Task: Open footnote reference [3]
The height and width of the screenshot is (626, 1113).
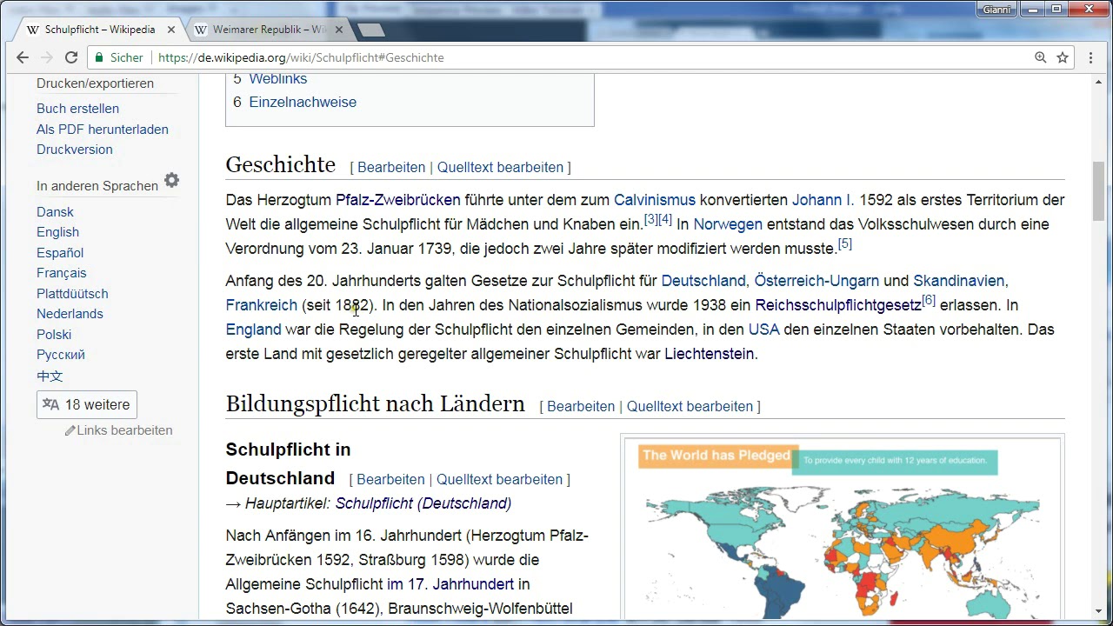Action: point(650,220)
